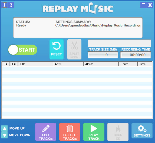Sort by the T# column header

pos(14,64)
